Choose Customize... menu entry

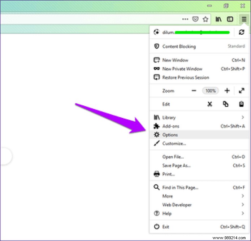(x=199, y=144)
